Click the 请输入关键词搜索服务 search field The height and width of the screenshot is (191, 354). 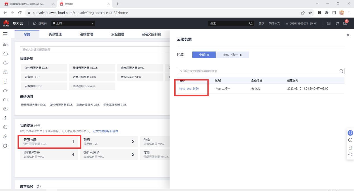pyautogui.click(x=95, y=50)
